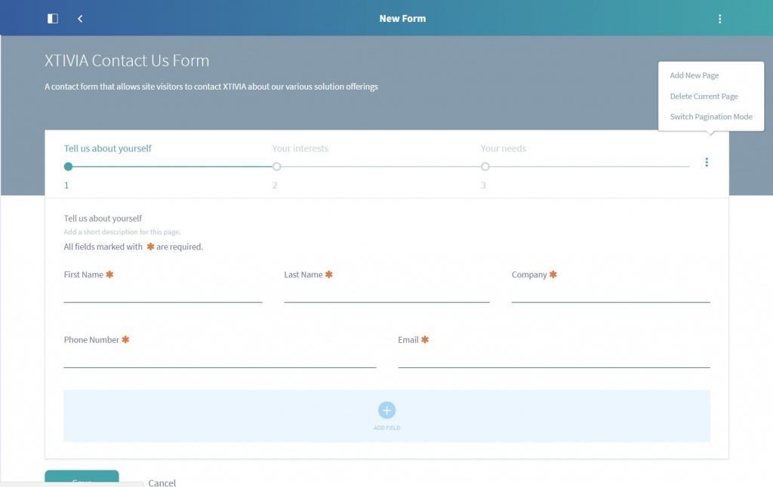Jump to page step 3 circle
This screenshot has width=773, height=487.
click(x=485, y=167)
